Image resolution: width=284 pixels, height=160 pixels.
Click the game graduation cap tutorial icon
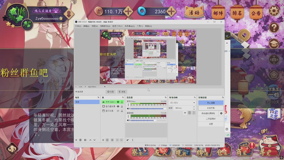pyautogui.click(x=274, y=43)
